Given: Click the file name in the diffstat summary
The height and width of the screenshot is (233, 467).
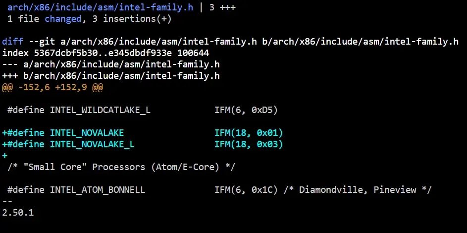Looking at the screenshot, I should click(x=103, y=8).
